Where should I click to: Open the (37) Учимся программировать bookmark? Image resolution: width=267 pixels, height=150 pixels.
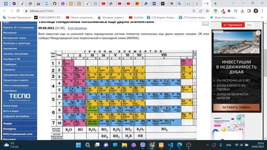click(x=193, y=17)
